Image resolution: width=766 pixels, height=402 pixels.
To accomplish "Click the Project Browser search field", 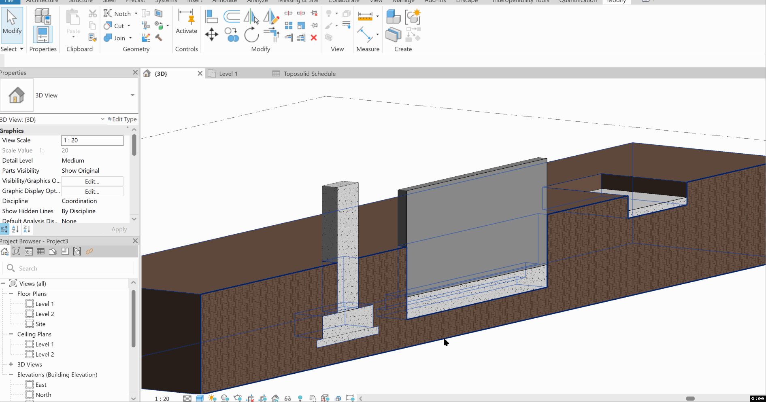I will (69, 268).
